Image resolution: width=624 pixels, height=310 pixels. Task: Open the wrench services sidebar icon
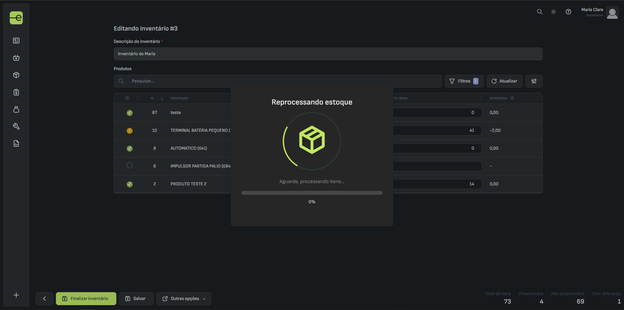point(16,126)
